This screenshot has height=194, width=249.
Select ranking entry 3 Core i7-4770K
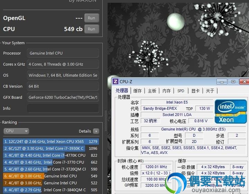coord(51,155)
